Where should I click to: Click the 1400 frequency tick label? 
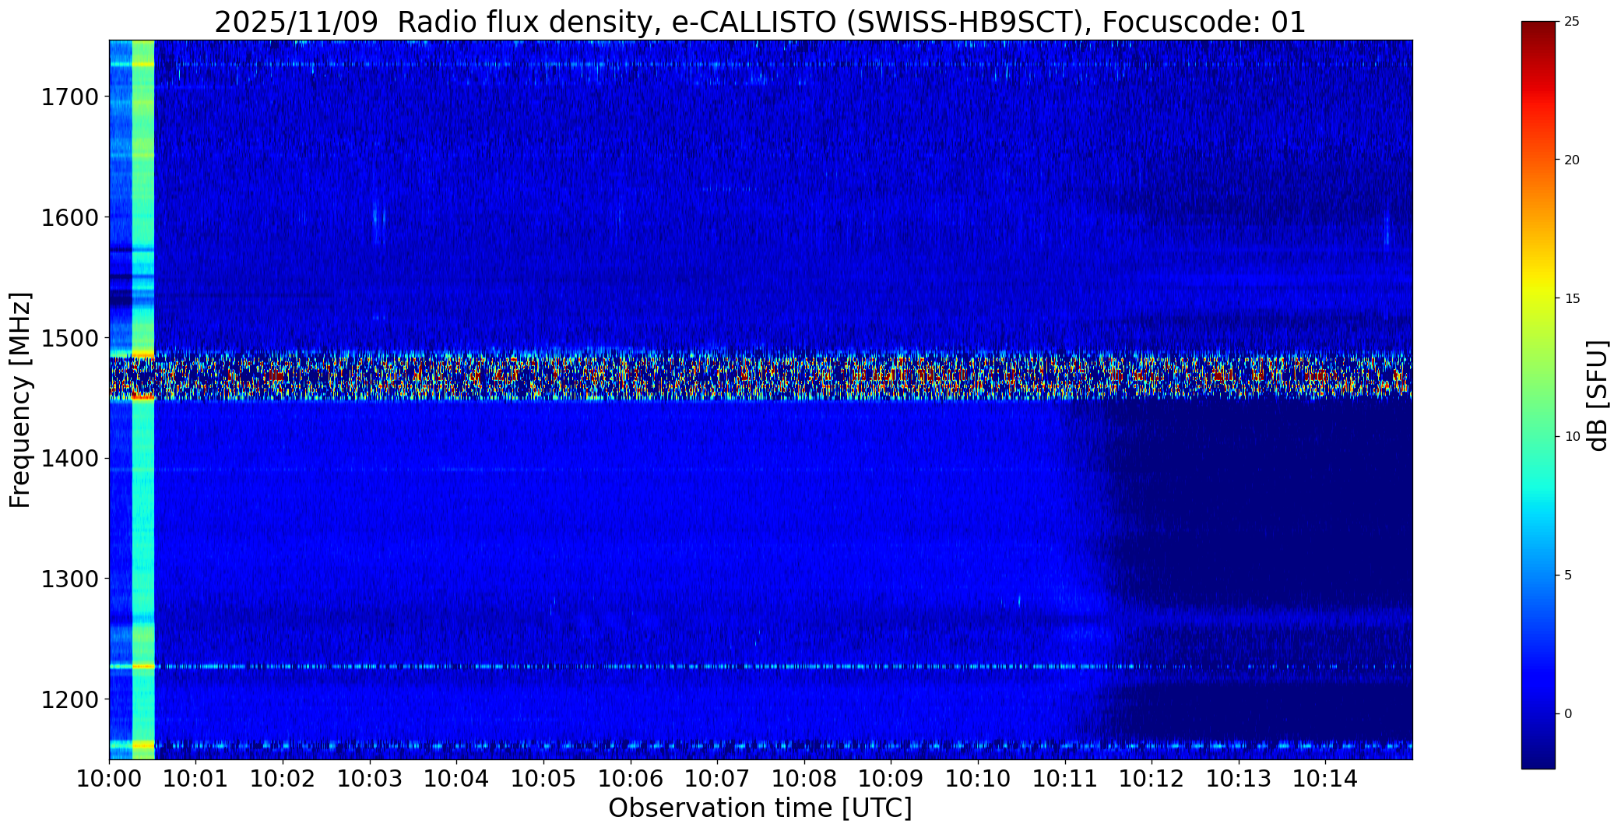69,459
